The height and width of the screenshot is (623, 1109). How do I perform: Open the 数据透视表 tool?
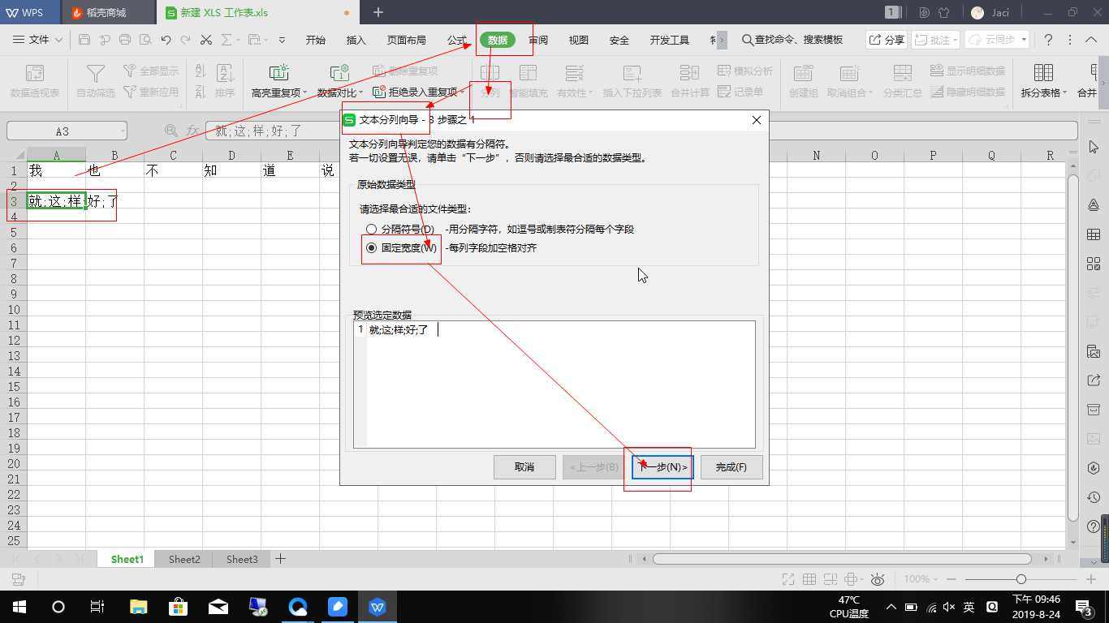coord(35,82)
